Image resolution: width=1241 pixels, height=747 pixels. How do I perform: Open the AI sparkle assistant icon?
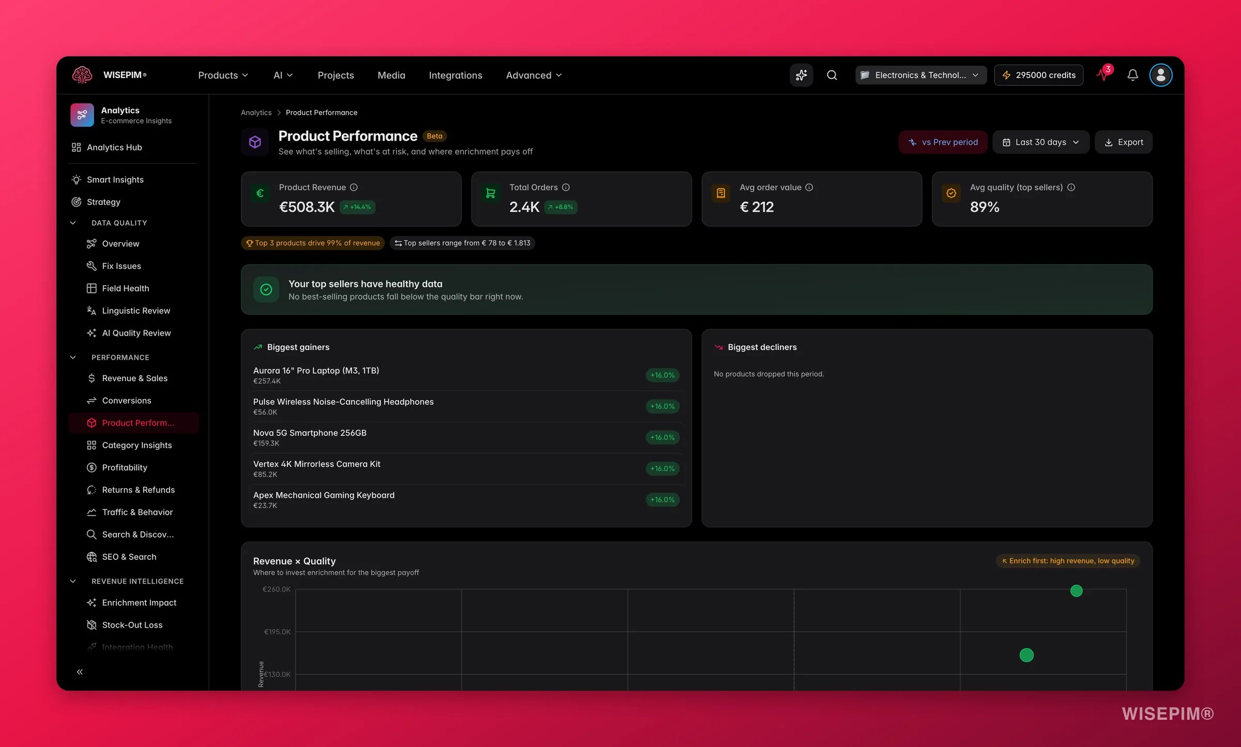point(801,75)
